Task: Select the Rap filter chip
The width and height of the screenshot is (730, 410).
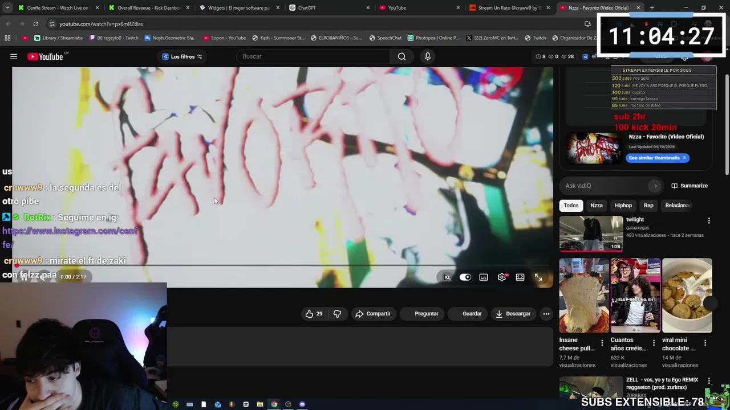Action: coord(648,206)
